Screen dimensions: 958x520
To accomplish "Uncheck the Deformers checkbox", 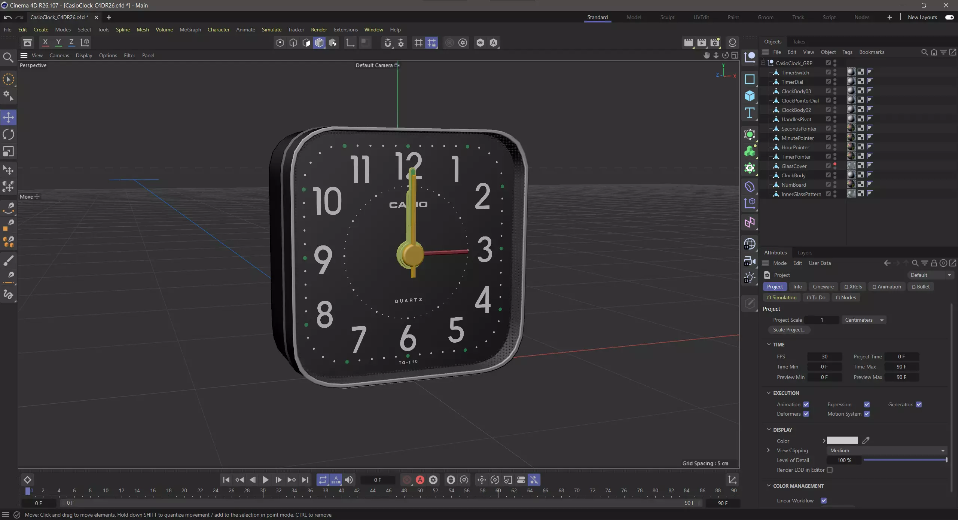I will click(x=806, y=414).
